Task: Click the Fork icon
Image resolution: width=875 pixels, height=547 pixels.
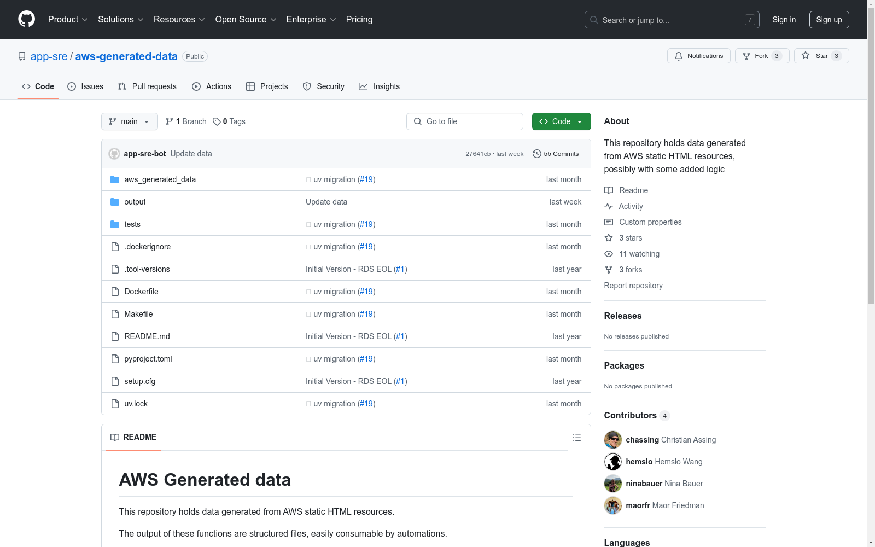Action: [x=746, y=56]
